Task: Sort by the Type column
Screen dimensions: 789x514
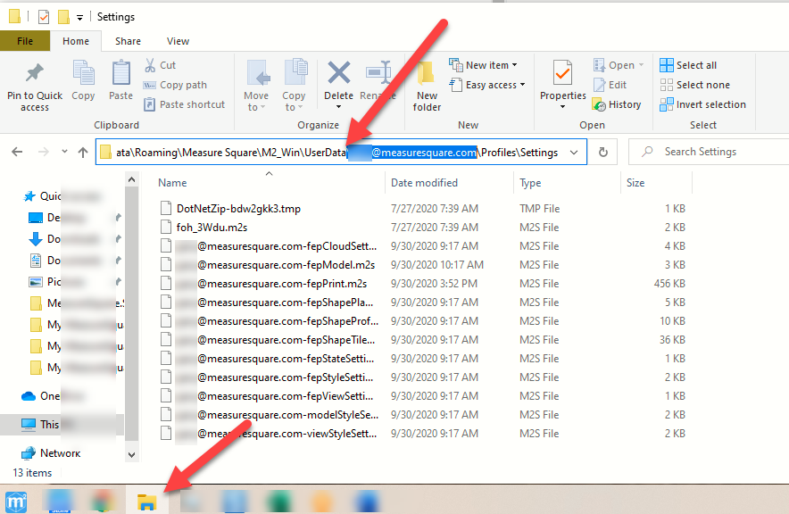Action: pyautogui.click(x=530, y=183)
